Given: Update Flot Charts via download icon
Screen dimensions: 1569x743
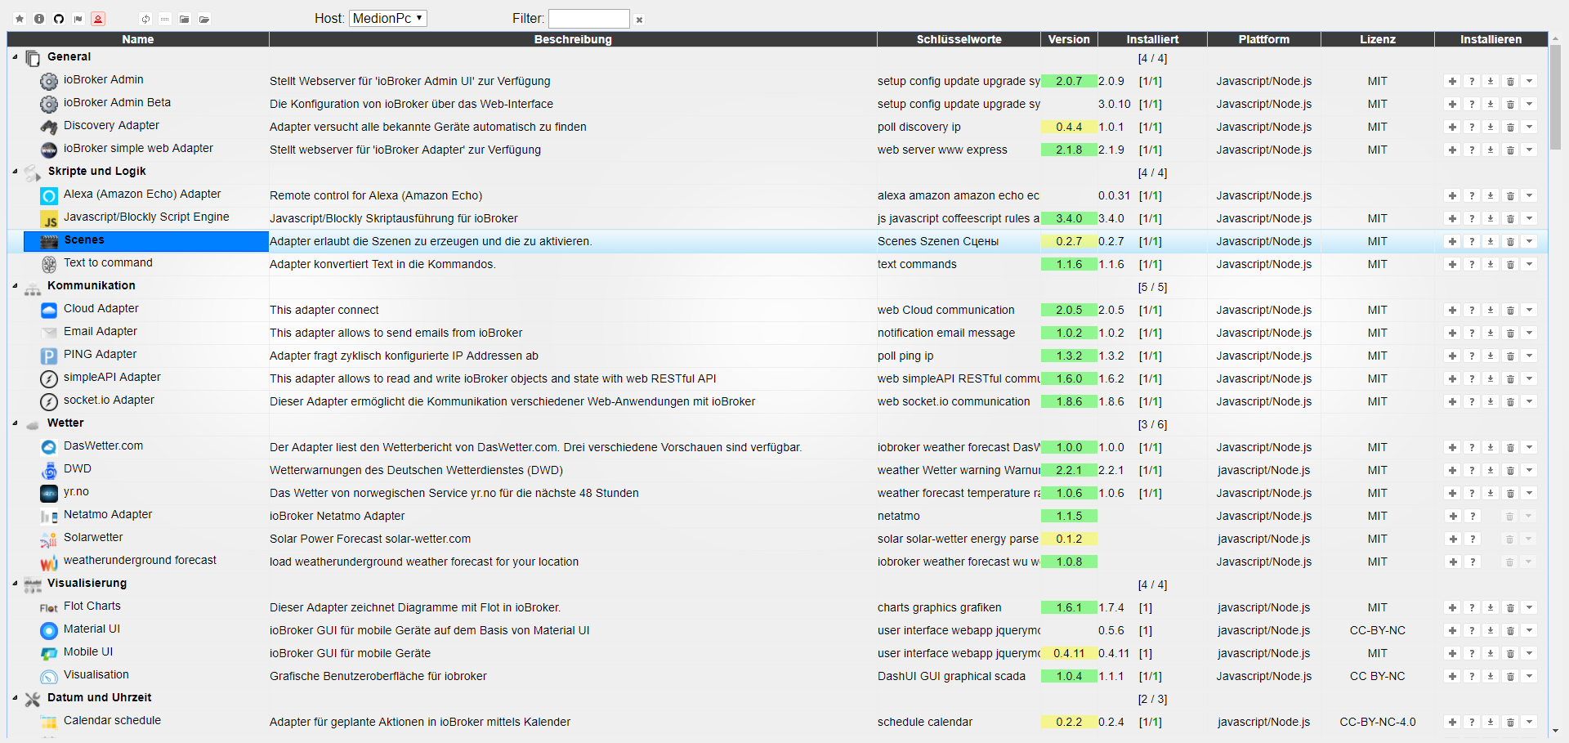Looking at the screenshot, I should tap(1491, 608).
